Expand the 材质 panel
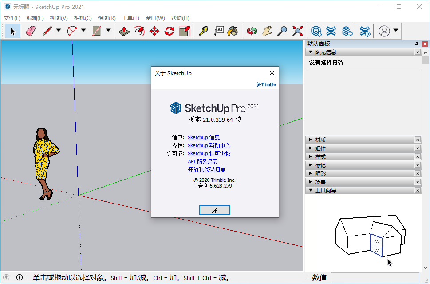430x284 pixels. [x=321, y=139]
